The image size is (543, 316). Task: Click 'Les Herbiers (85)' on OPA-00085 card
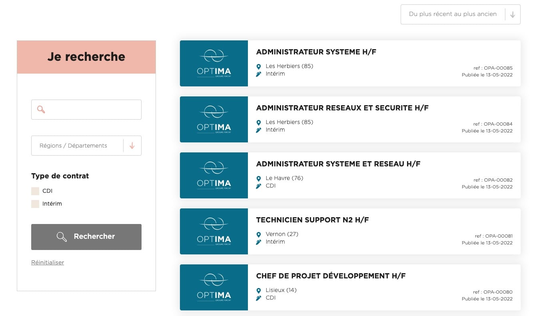[x=289, y=66]
